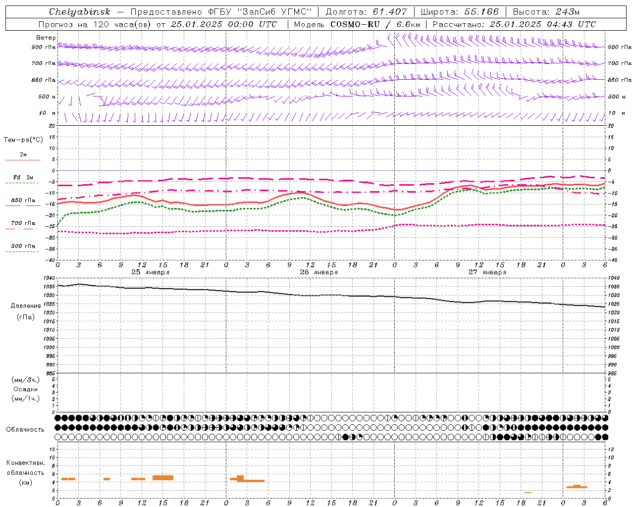This screenshot has width=634, height=507.
Task: Select the 'Предоставлено ФГБУ "ЗапСиб УГМС"' provider text
Action: click(221, 12)
